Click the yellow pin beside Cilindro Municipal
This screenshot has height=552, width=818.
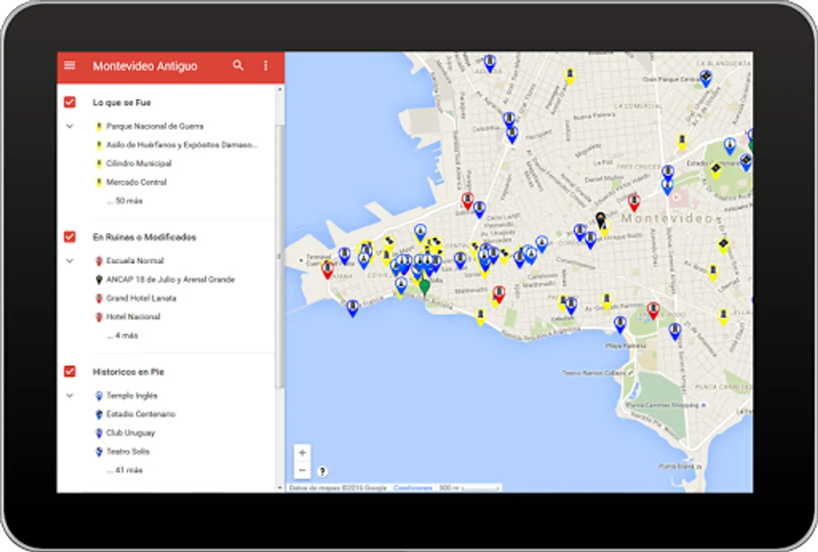[x=99, y=164]
